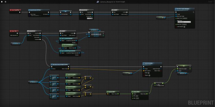215x107 pixels.
Task: Select the Event BeginPlay node header
Action: [15, 10]
